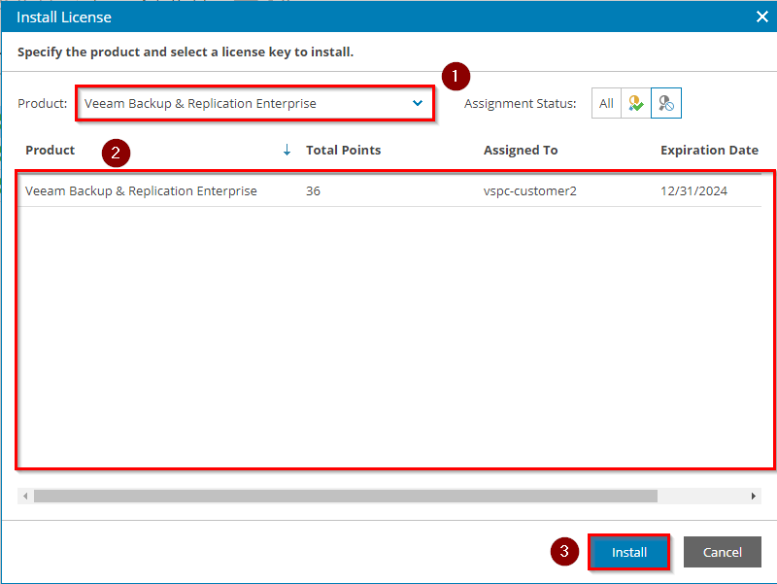Screen dimensions: 777x584
Task: Close the Install License dialog
Action: (762, 17)
